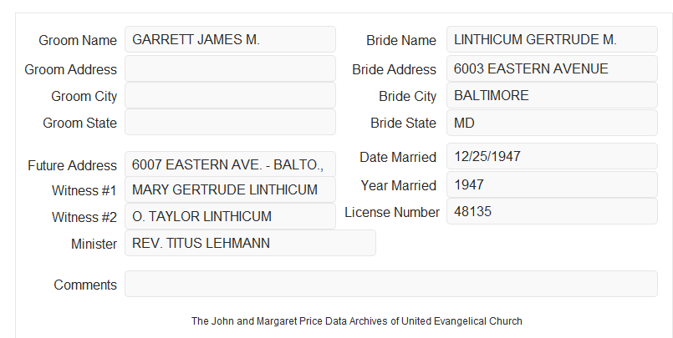Image resolution: width=673 pixels, height=338 pixels.
Task: Focus the empty Groom City field
Action: [x=230, y=95]
